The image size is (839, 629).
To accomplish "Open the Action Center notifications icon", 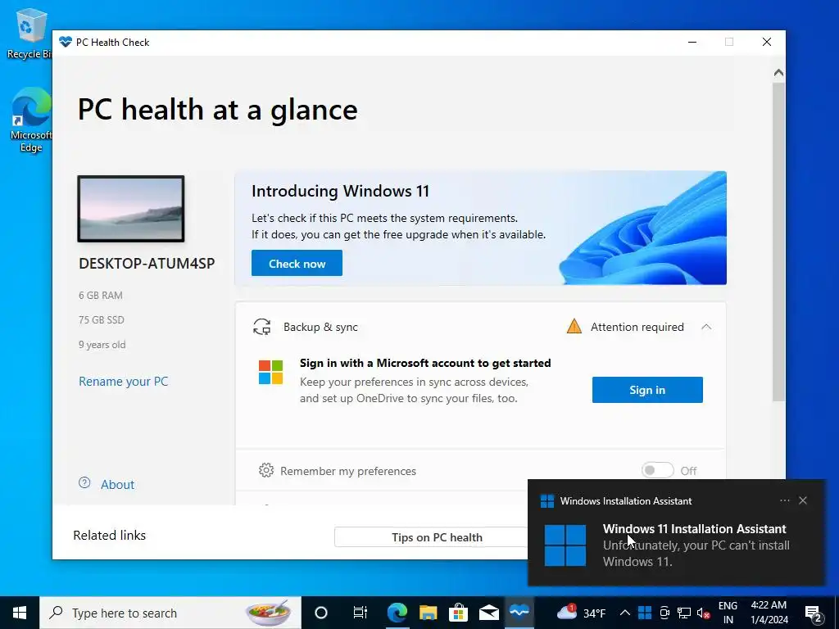I will tap(814, 613).
